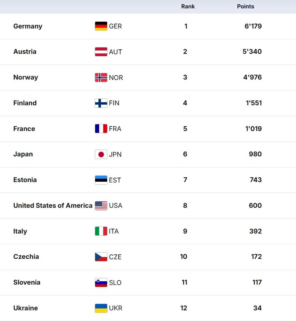Click the Ukraine flag icon
The height and width of the screenshot is (321, 296).
coord(101,308)
